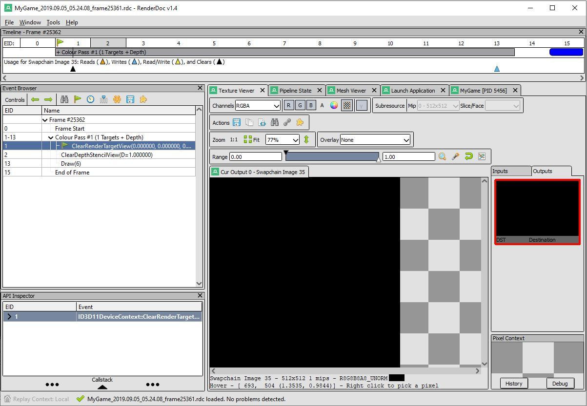Toggle the gamma display button
The width and height of the screenshot is (587, 406).
[362, 105]
